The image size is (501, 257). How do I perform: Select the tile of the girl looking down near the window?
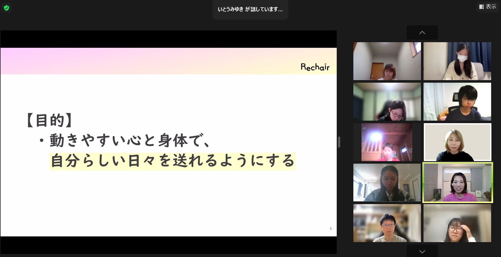tap(387, 182)
